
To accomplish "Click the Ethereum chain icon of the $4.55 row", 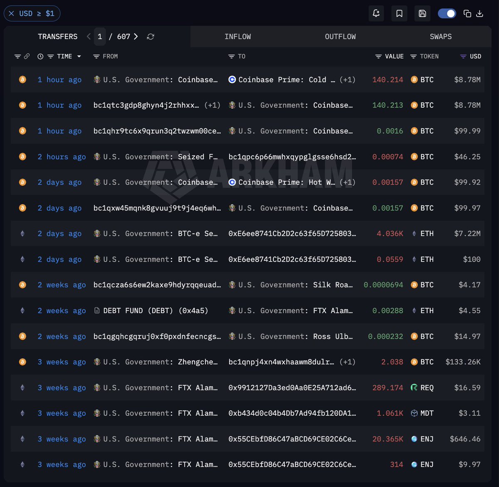I will (22, 311).
